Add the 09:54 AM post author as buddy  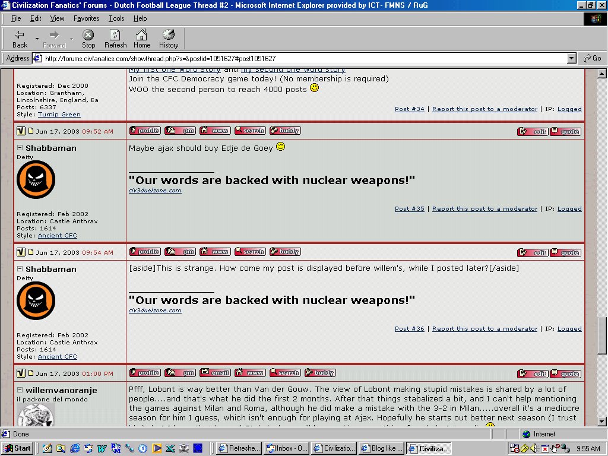285,252
